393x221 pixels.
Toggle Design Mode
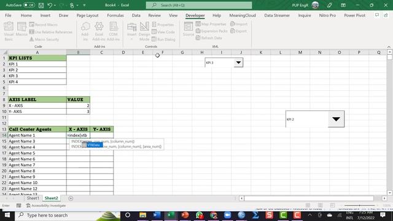click(x=144, y=31)
